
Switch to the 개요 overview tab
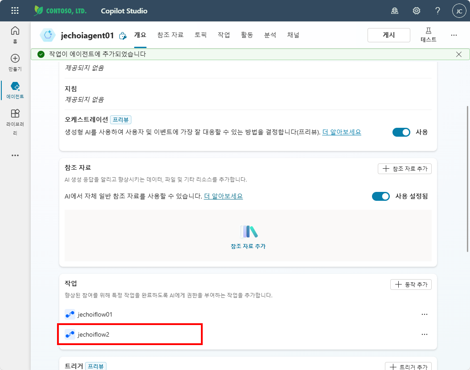point(140,35)
